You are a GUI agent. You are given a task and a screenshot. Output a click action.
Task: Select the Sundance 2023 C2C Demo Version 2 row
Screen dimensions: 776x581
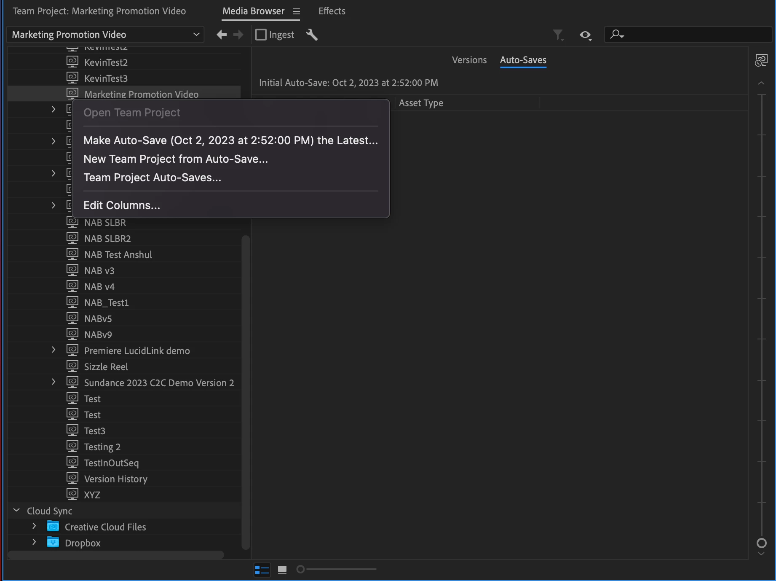[x=124, y=383]
